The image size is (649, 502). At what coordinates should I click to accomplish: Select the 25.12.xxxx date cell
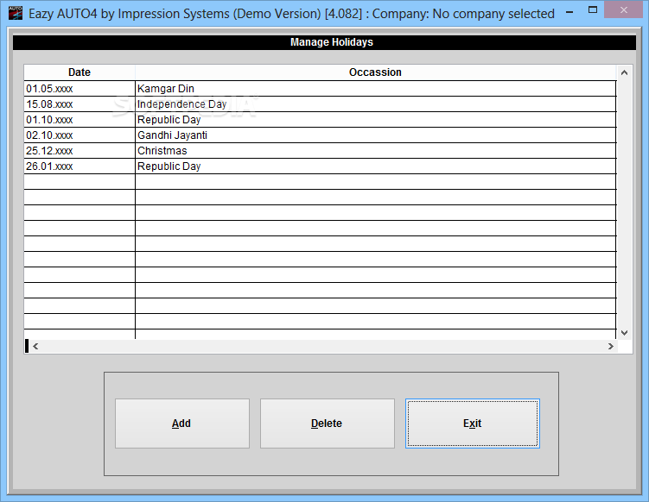[80, 151]
